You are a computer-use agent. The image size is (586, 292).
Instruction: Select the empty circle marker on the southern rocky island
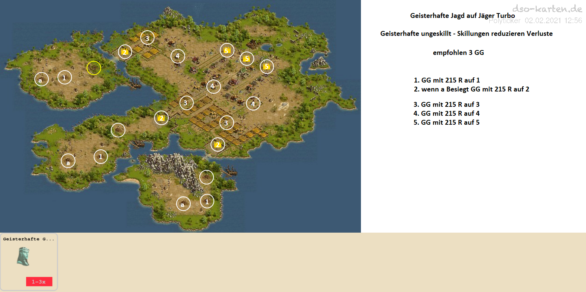(206, 177)
